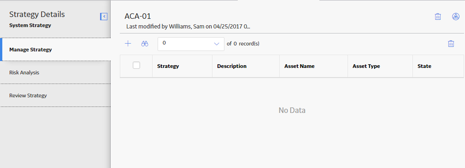
Task: Delete ACA-01 using the header trash icon
Action: [438, 17]
